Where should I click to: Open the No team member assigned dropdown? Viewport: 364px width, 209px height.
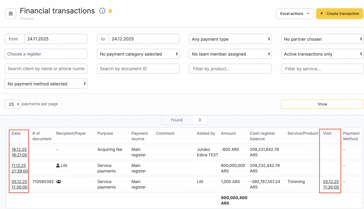(230, 54)
